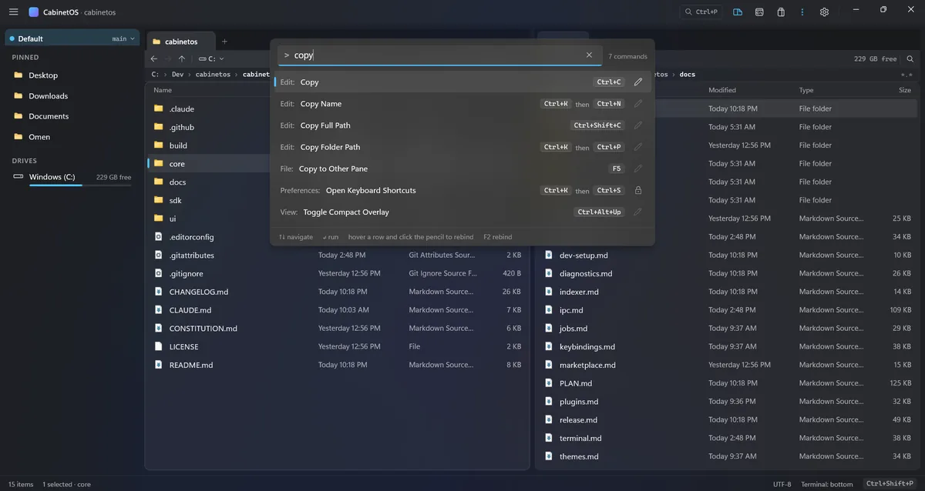Click UTF-8 encoding in status bar
The height and width of the screenshot is (491, 925).
coord(782,484)
